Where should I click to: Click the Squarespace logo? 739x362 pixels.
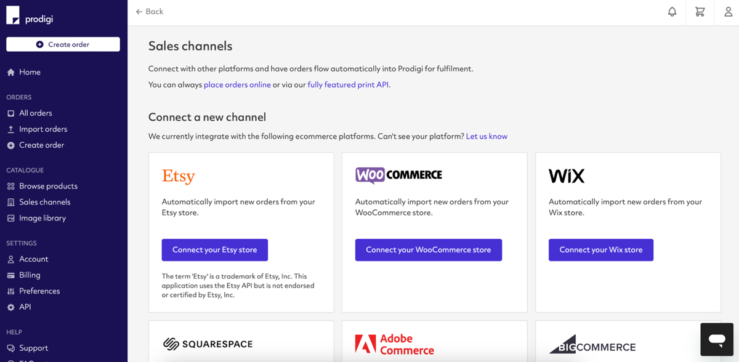(x=209, y=344)
